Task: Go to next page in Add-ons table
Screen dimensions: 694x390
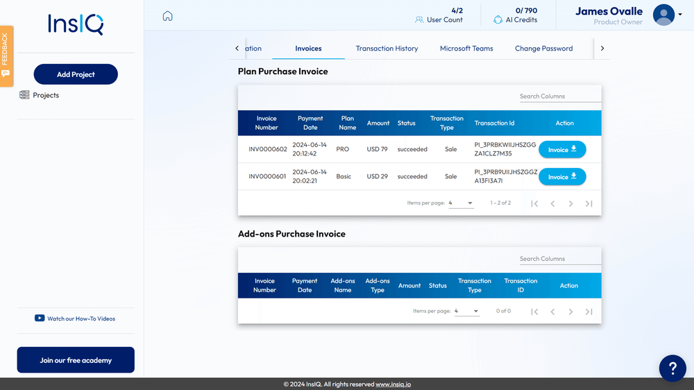Action: 570,312
